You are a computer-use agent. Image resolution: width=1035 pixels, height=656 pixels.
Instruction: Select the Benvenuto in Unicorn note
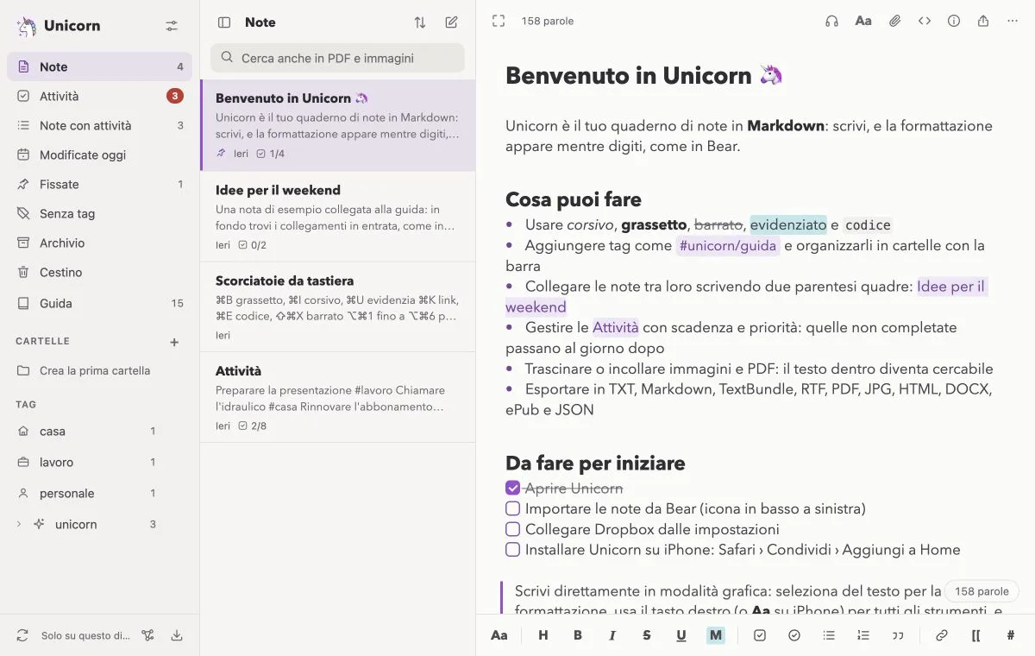337,125
